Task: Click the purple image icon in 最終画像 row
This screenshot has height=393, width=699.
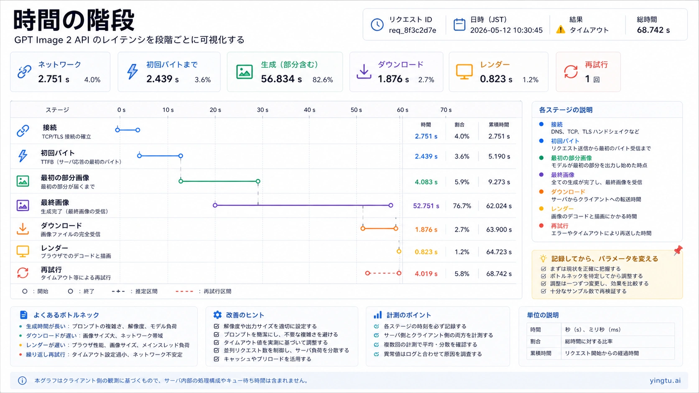Action: 23,205
